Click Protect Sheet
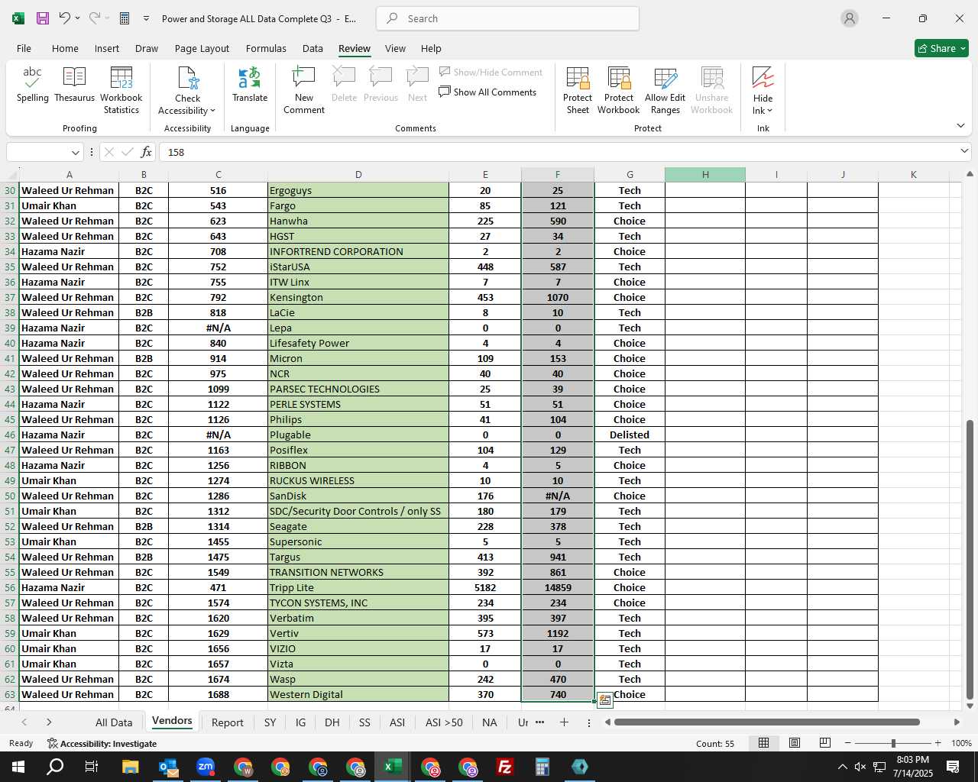The image size is (978, 782). click(578, 91)
